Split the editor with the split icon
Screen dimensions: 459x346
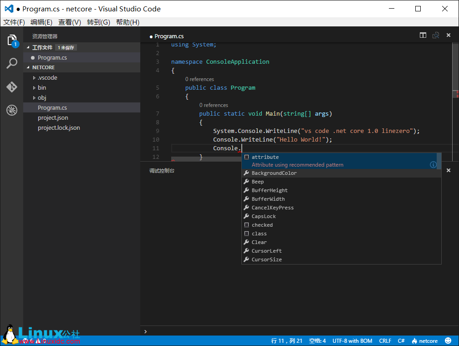(x=423, y=35)
